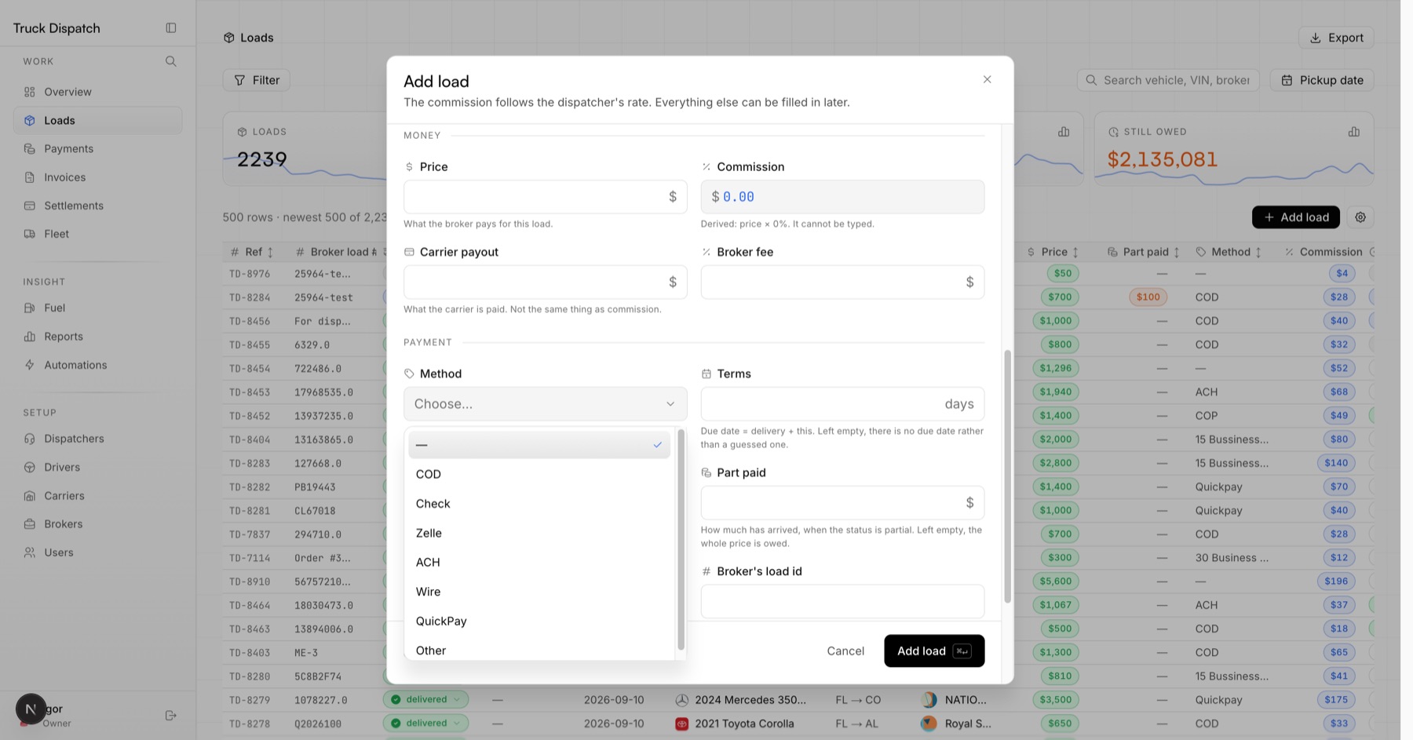
Task: Click the Export button
Action: 1336,38
